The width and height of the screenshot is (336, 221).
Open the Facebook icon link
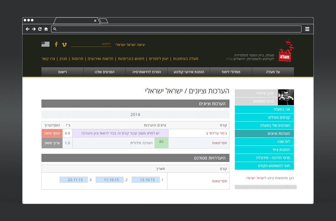[56, 44]
